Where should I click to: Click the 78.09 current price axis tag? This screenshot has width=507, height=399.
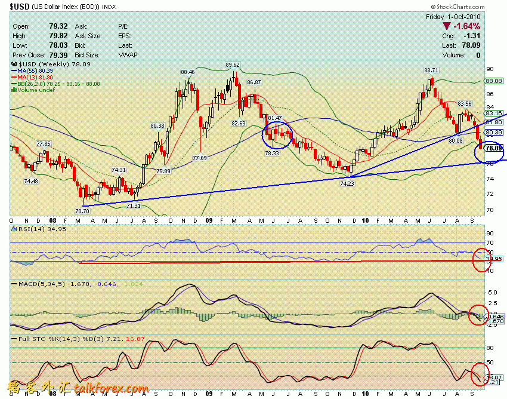(493, 148)
